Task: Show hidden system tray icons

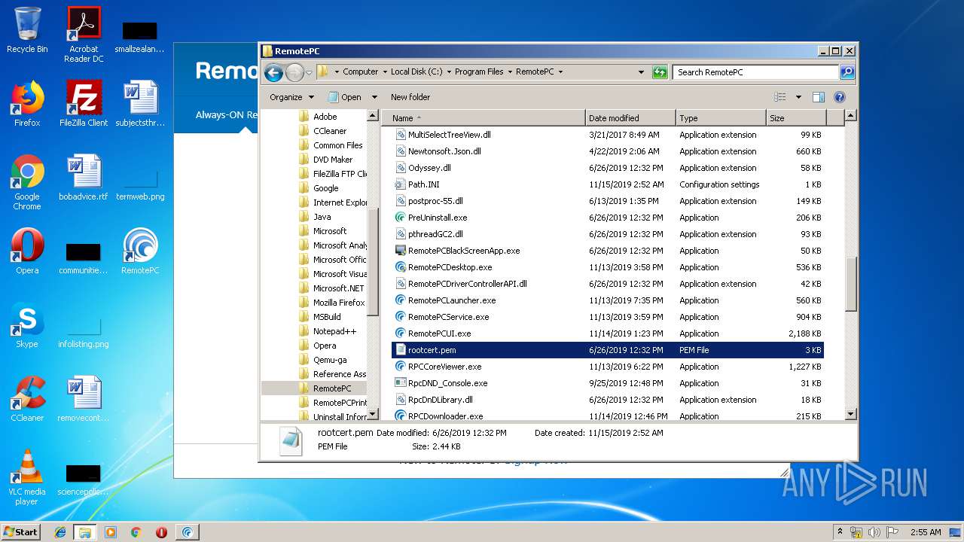Action: [x=840, y=532]
